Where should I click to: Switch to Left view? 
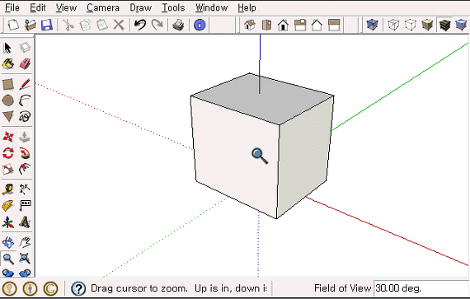334,25
